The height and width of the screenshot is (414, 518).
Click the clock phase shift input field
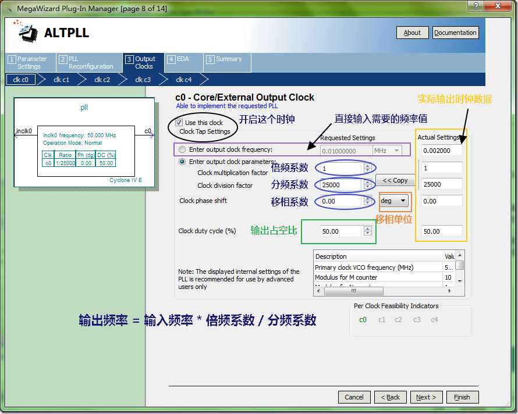coord(341,201)
